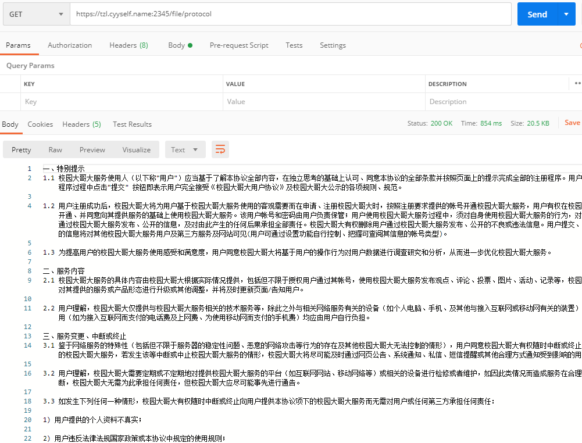Open the three-dots column options menu

coord(577,84)
